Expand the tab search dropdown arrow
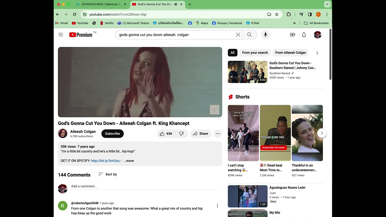Viewport: 386px width, 217px height. click(x=327, y=4)
